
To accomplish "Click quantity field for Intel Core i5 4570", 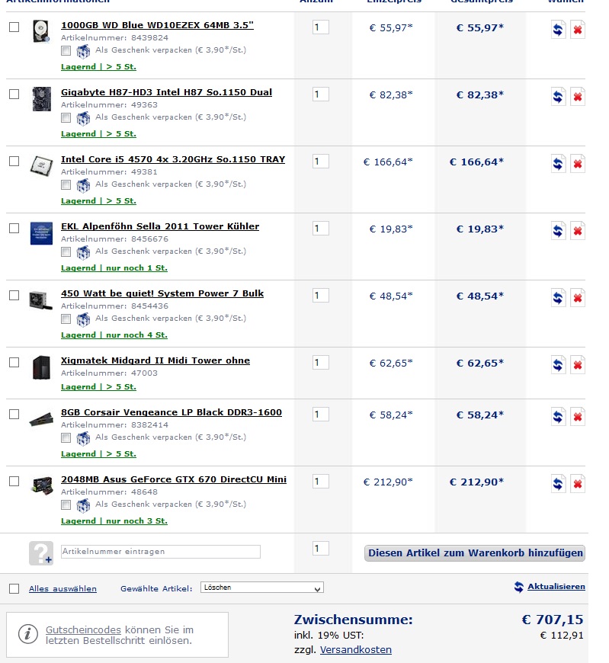I will (x=321, y=161).
